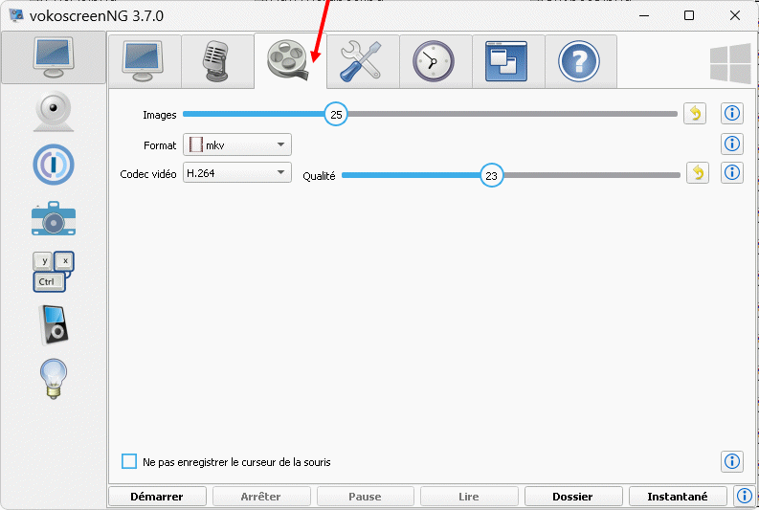This screenshot has height=510, width=759.
Task: Close the vokoscreenNG window
Action: (735, 15)
